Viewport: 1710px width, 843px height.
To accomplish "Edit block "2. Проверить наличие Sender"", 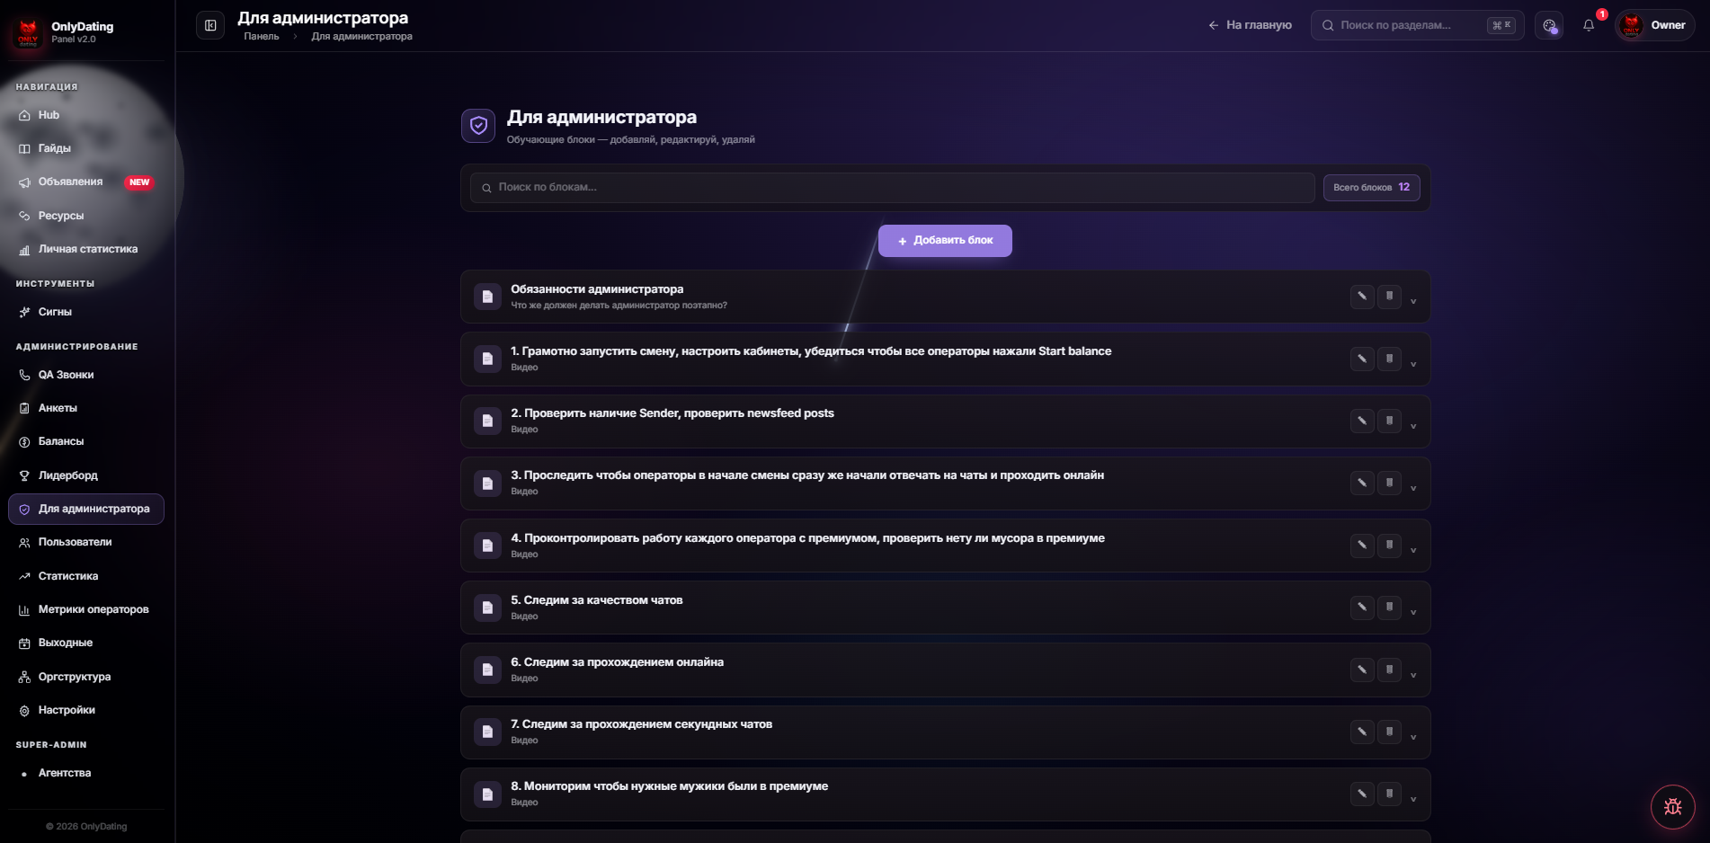I will pos(1362,421).
